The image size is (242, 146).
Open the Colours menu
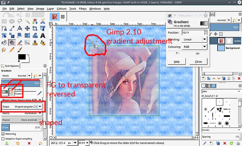(x=62, y=9)
